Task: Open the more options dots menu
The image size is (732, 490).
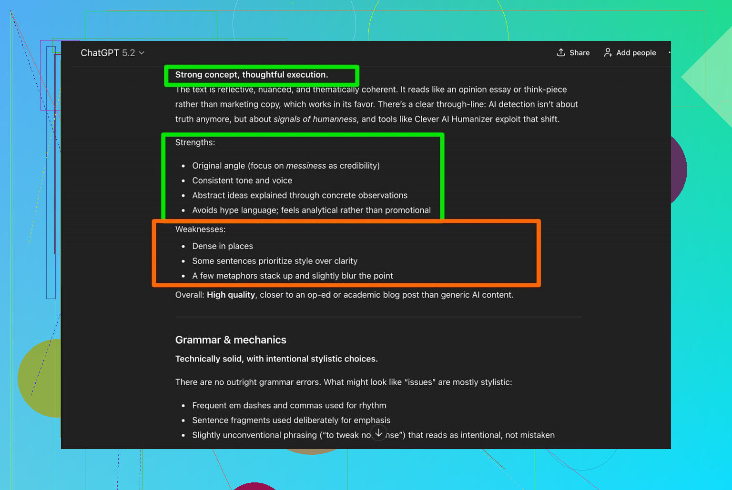Action: [x=669, y=52]
